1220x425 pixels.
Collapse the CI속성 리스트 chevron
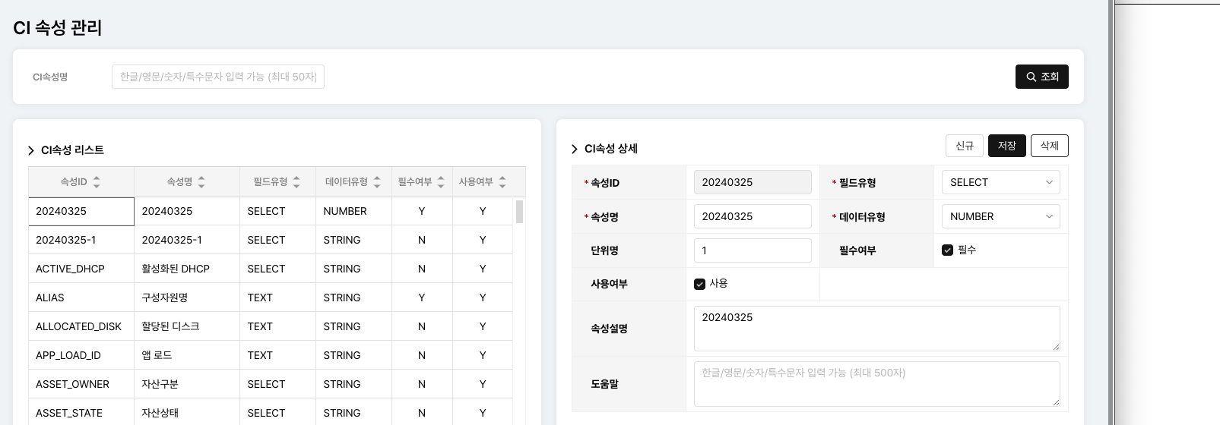[31, 150]
